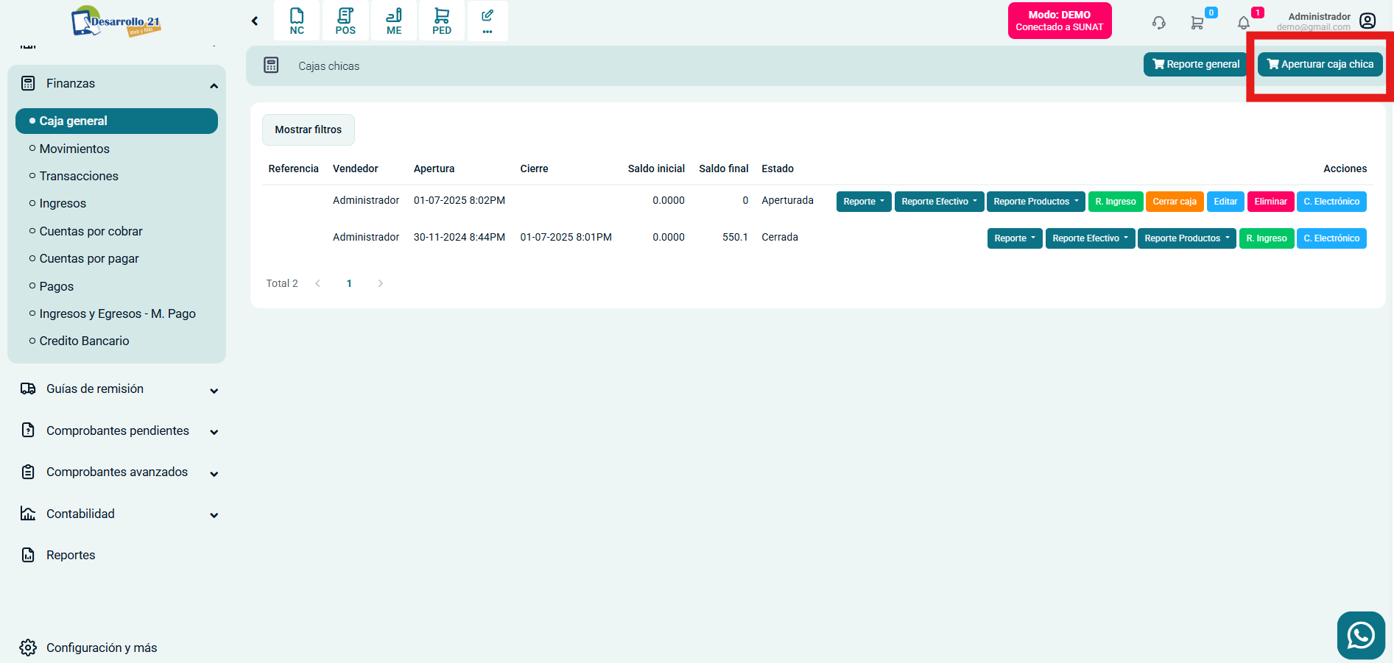Select Movimientos in the Finanzas menu

(x=74, y=149)
